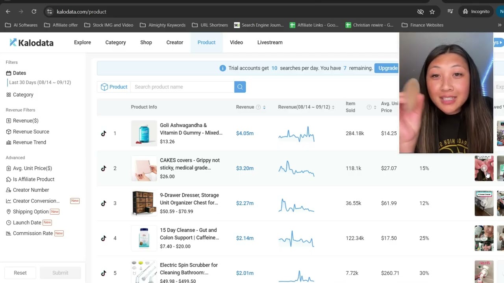Open Goli Ashwagandha product thumbnail
Viewport: 504px width, 283px height.
144,133
